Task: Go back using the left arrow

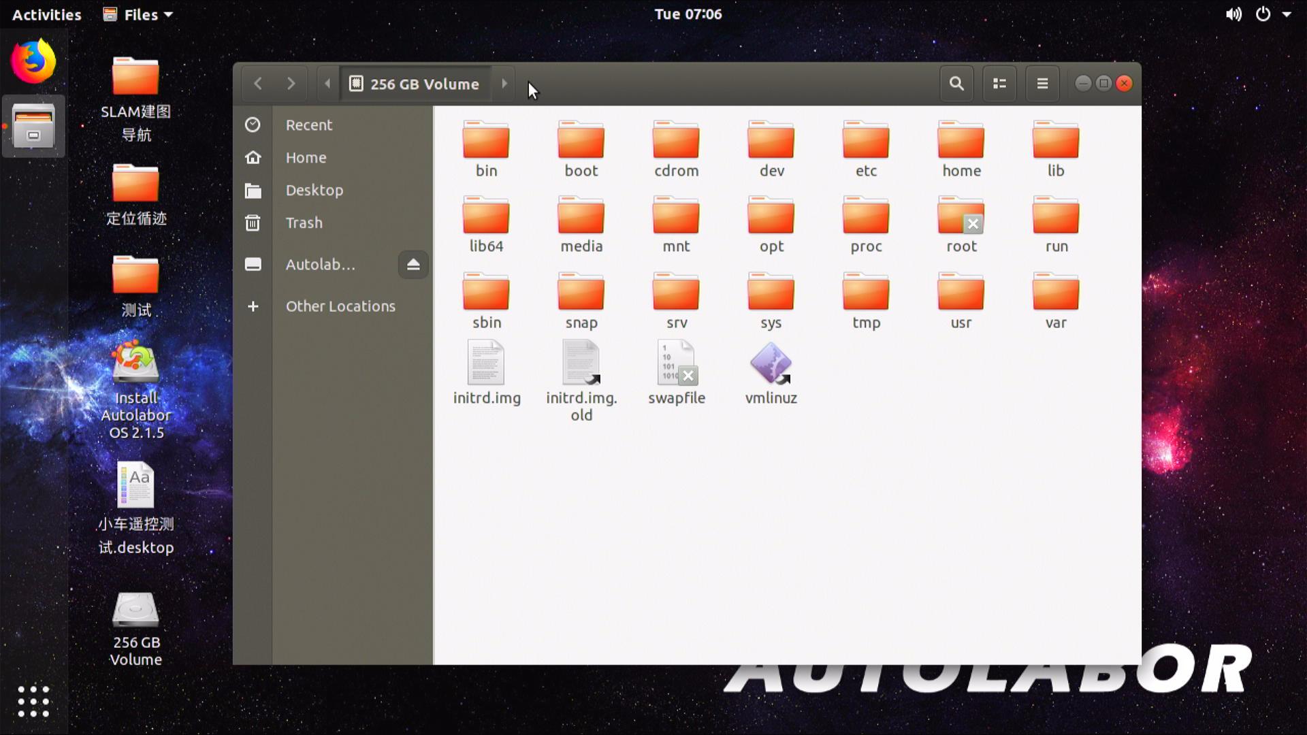Action: coord(258,84)
